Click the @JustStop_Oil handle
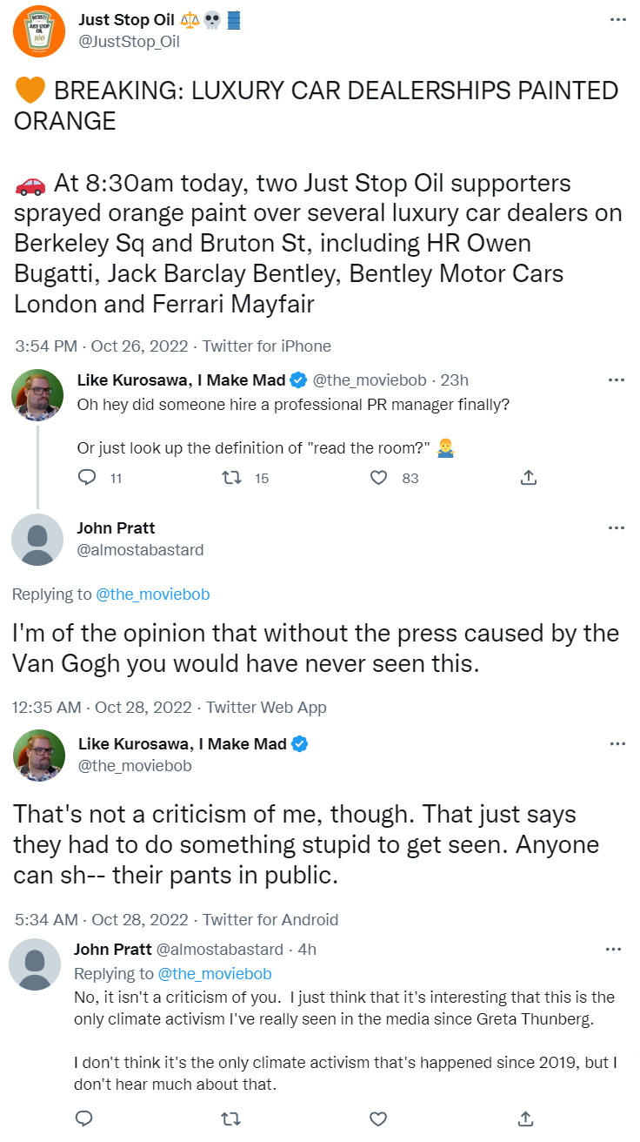 click(x=129, y=41)
